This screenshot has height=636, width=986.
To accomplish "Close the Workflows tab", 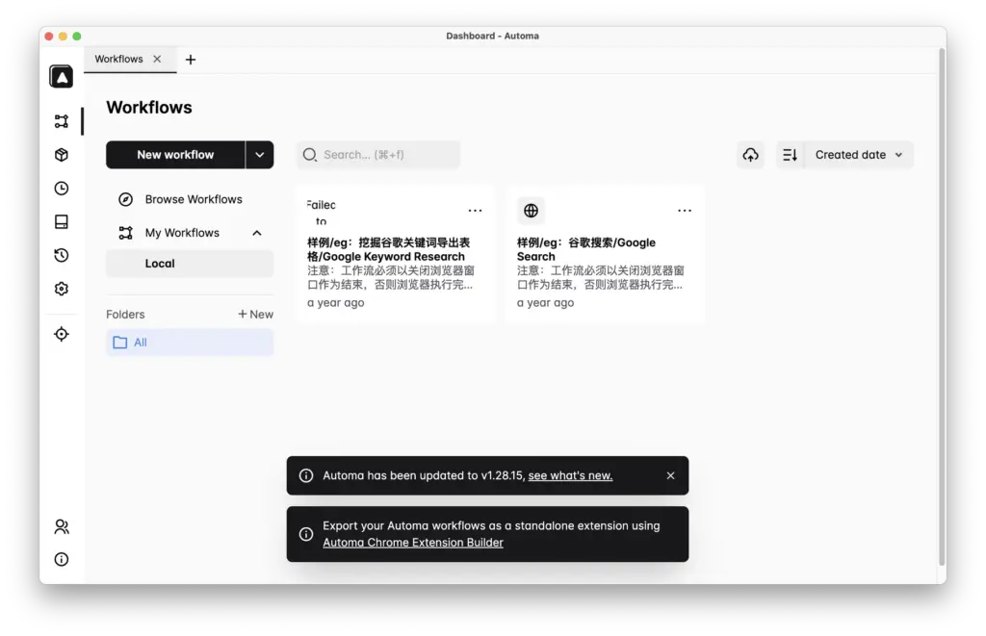I will point(157,59).
